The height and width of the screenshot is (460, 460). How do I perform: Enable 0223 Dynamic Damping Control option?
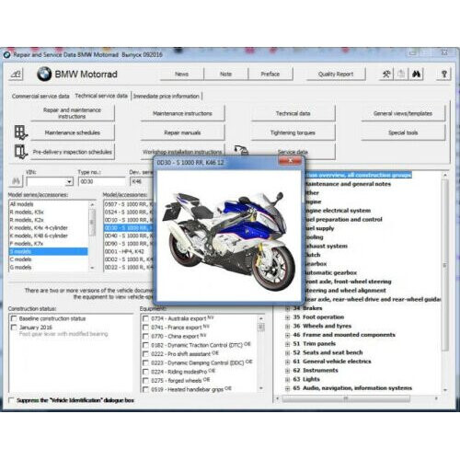point(145,363)
